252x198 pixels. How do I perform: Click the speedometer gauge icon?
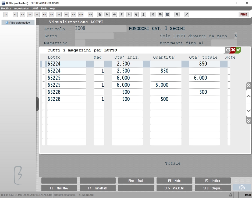[242, 188]
